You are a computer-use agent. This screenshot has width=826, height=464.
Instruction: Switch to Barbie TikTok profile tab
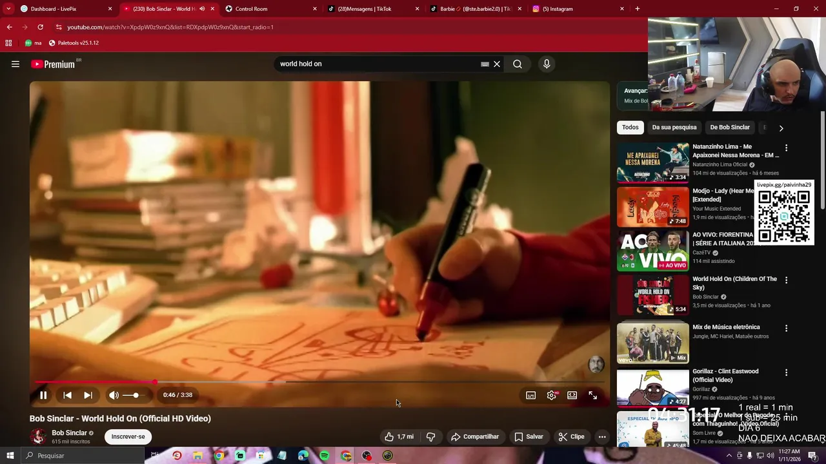click(476, 9)
